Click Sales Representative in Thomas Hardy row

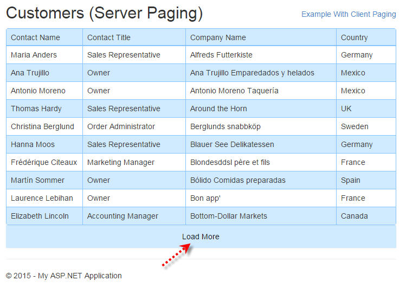click(x=134, y=109)
